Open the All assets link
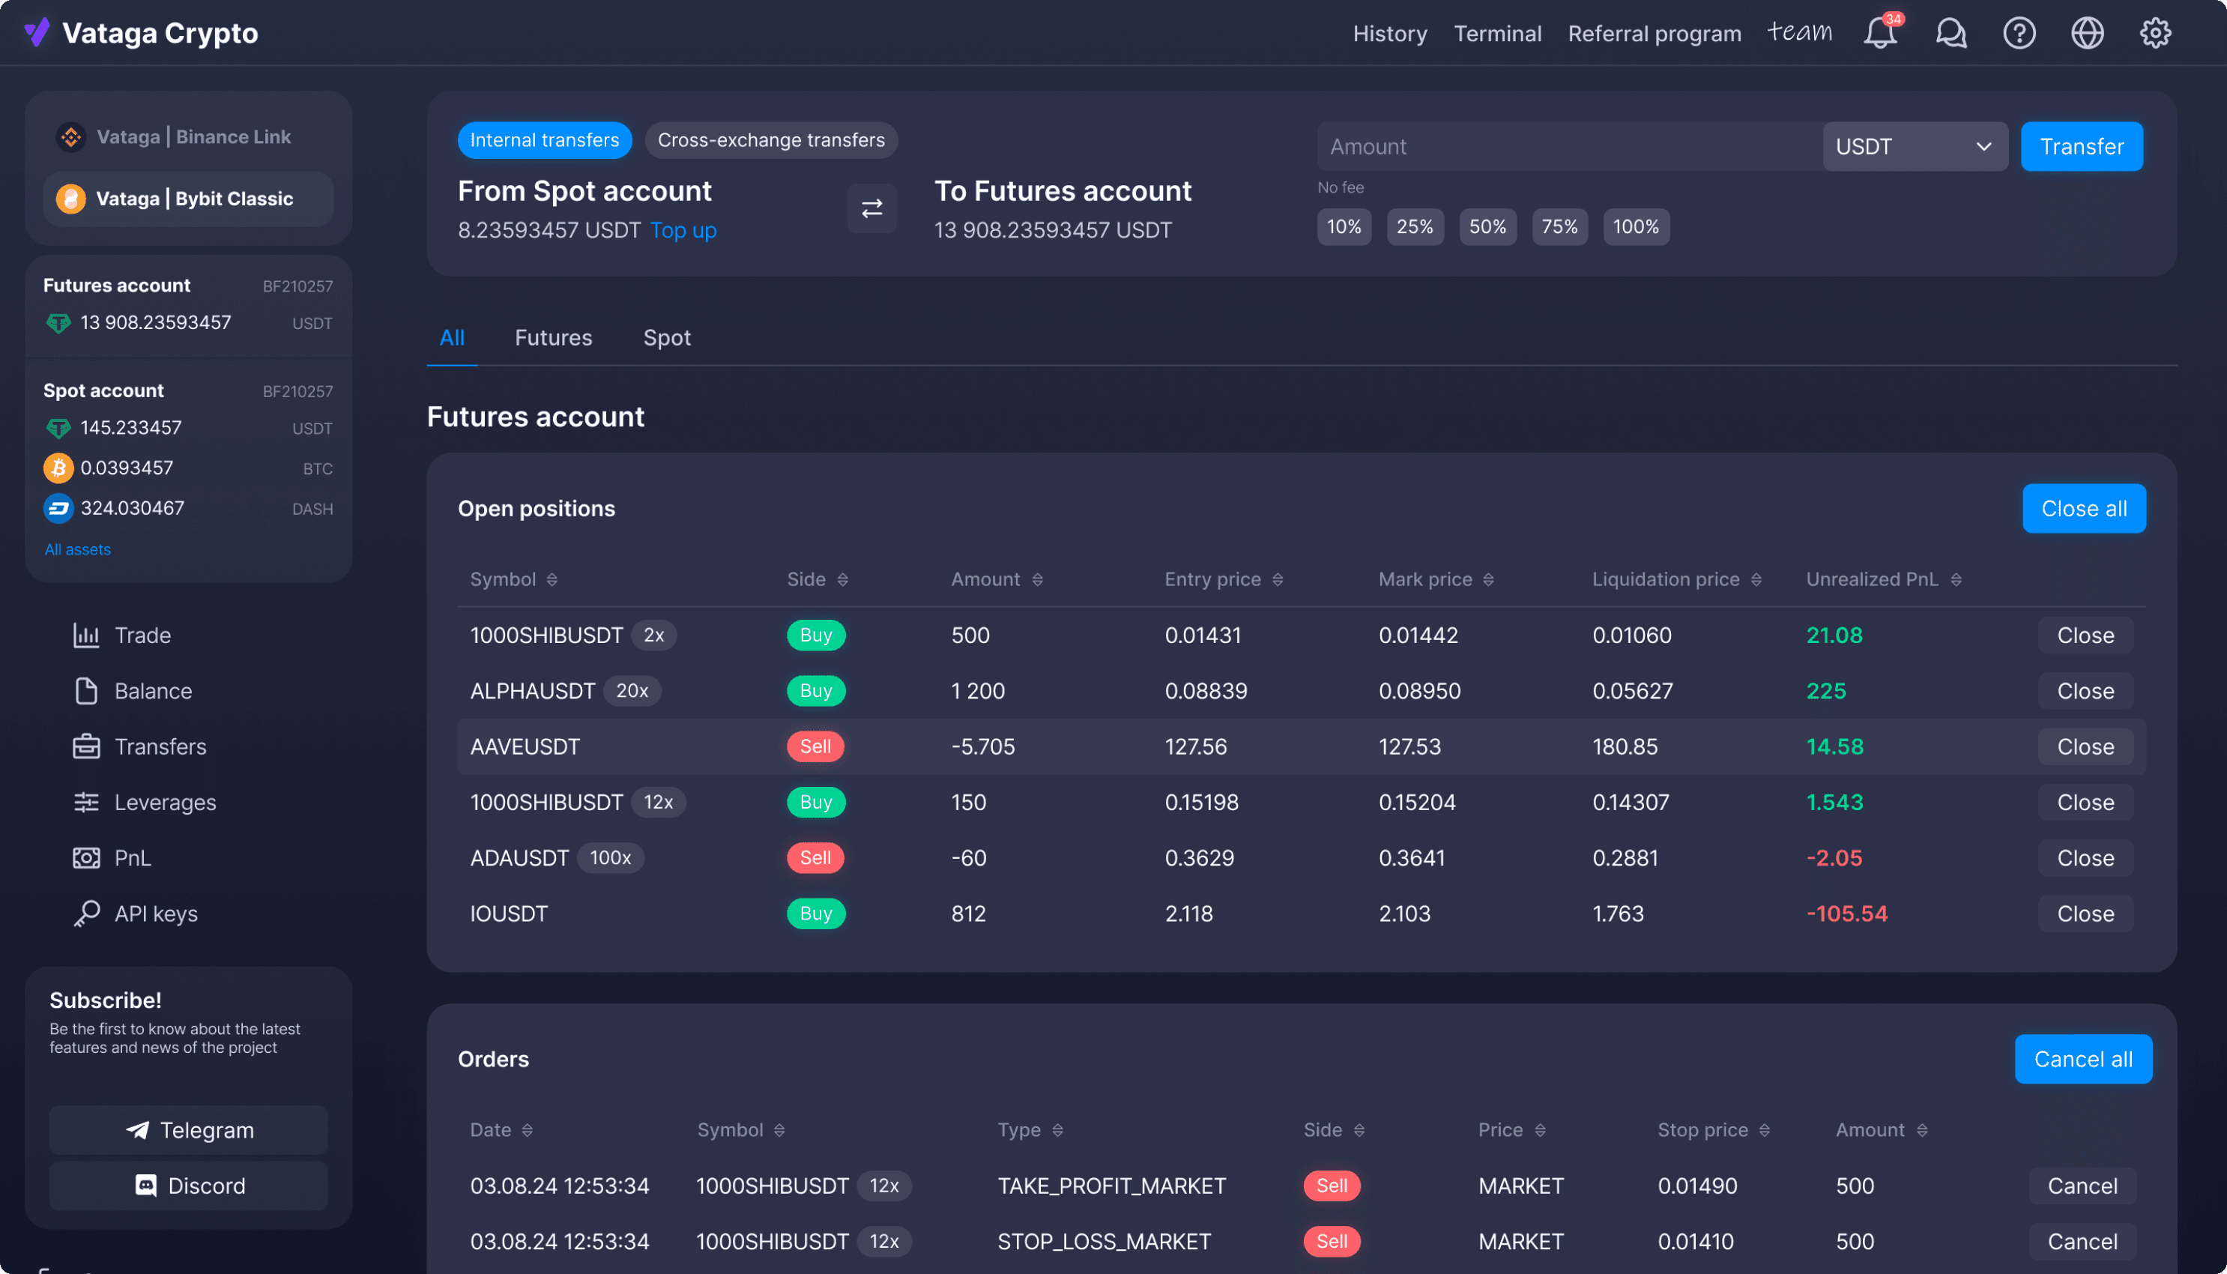Screen dimensions: 2227x1274 coord(78,549)
